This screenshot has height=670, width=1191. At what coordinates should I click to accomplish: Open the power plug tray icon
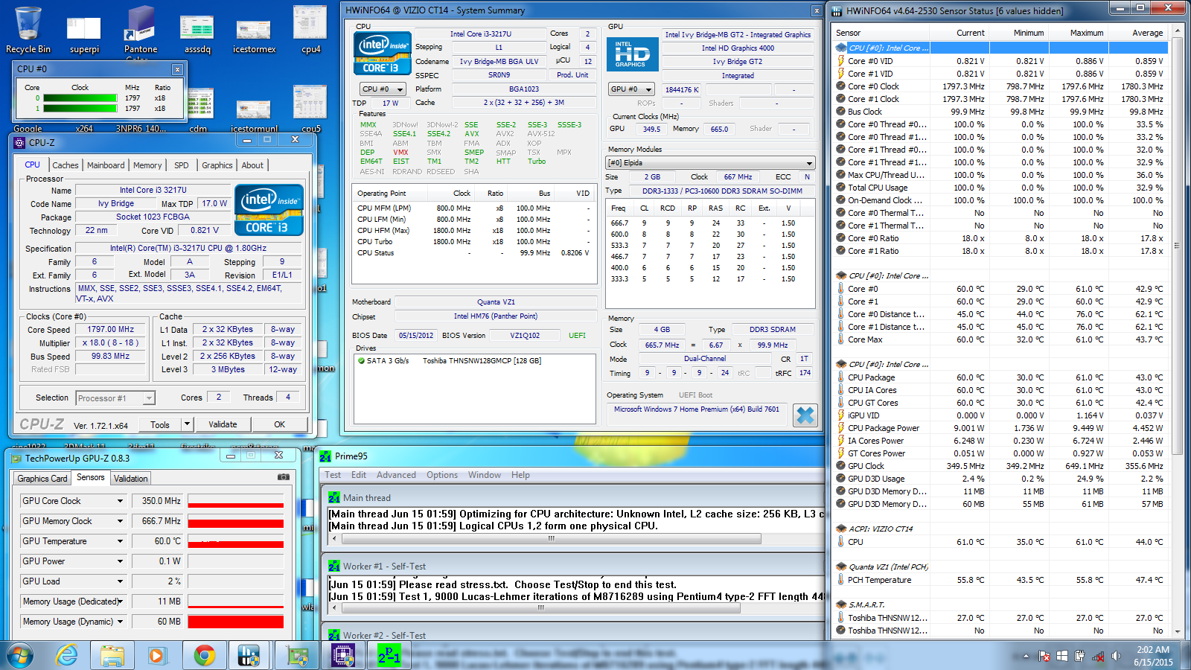click(1079, 656)
